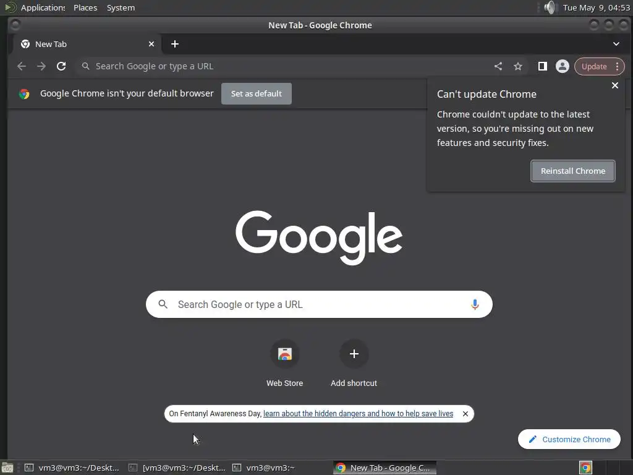Click Chrome icon in bottom-right tray
Image resolution: width=633 pixels, height=475 pixels.
(585, 468)
